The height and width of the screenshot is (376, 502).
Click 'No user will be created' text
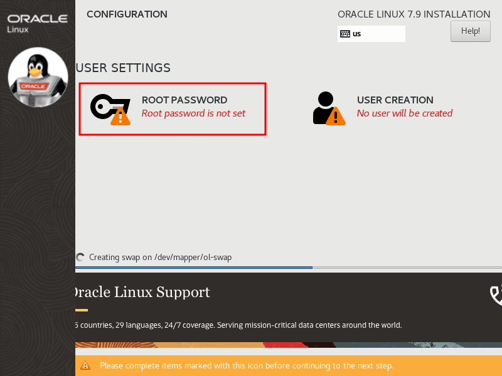coord(405,113)
